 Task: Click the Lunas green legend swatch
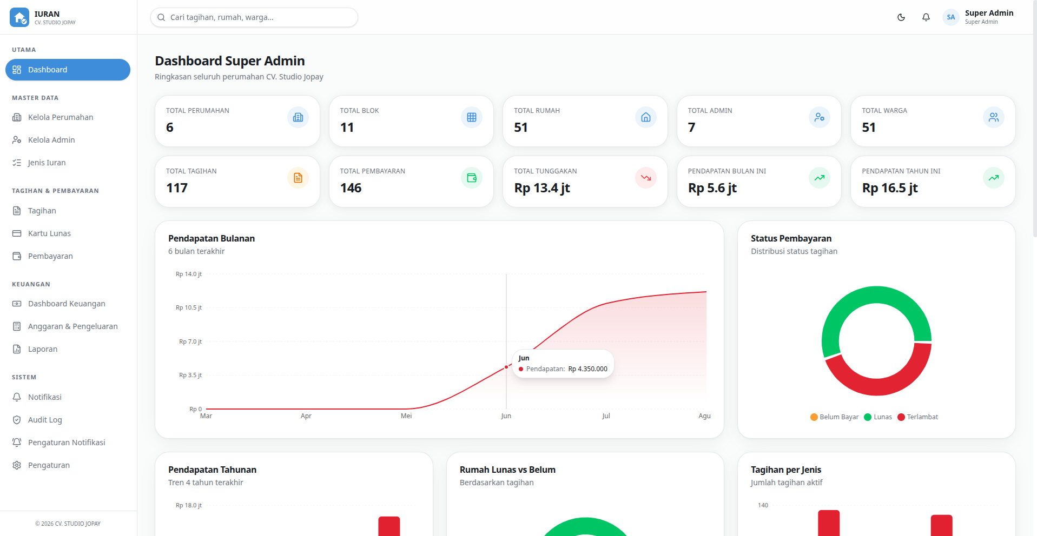868,417
